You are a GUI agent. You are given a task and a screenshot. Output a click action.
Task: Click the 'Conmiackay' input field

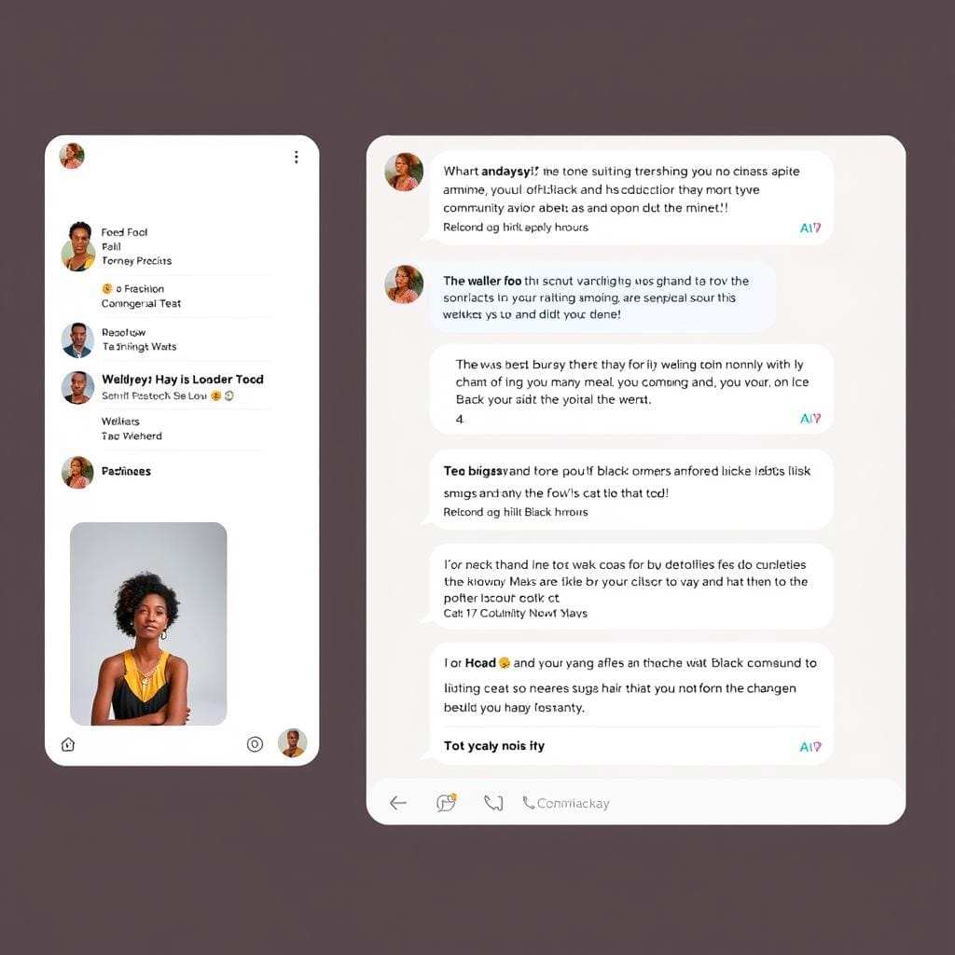[x=566, y=803]
